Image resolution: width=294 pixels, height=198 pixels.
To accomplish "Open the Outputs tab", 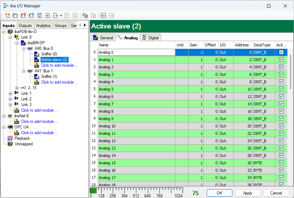I will pyautogui.click(x=25, y=26).
